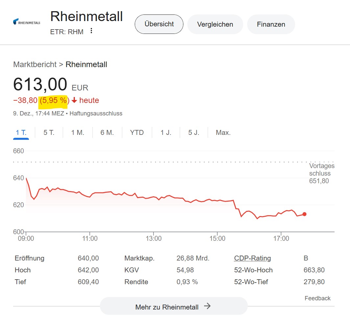
Task: Select the Max. chart range
Action: click(x=223, y=133)
